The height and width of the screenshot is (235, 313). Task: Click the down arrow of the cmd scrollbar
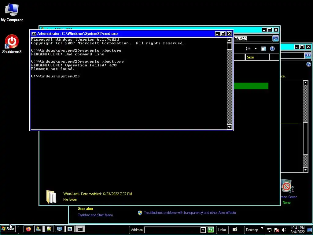[229, 127]
